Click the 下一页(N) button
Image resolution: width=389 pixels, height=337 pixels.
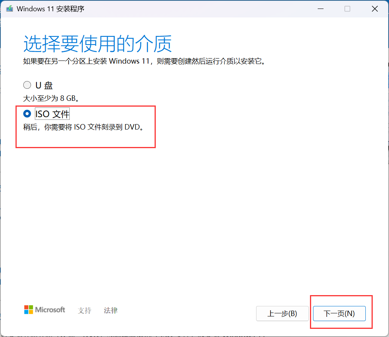click(x=339, y=313)
